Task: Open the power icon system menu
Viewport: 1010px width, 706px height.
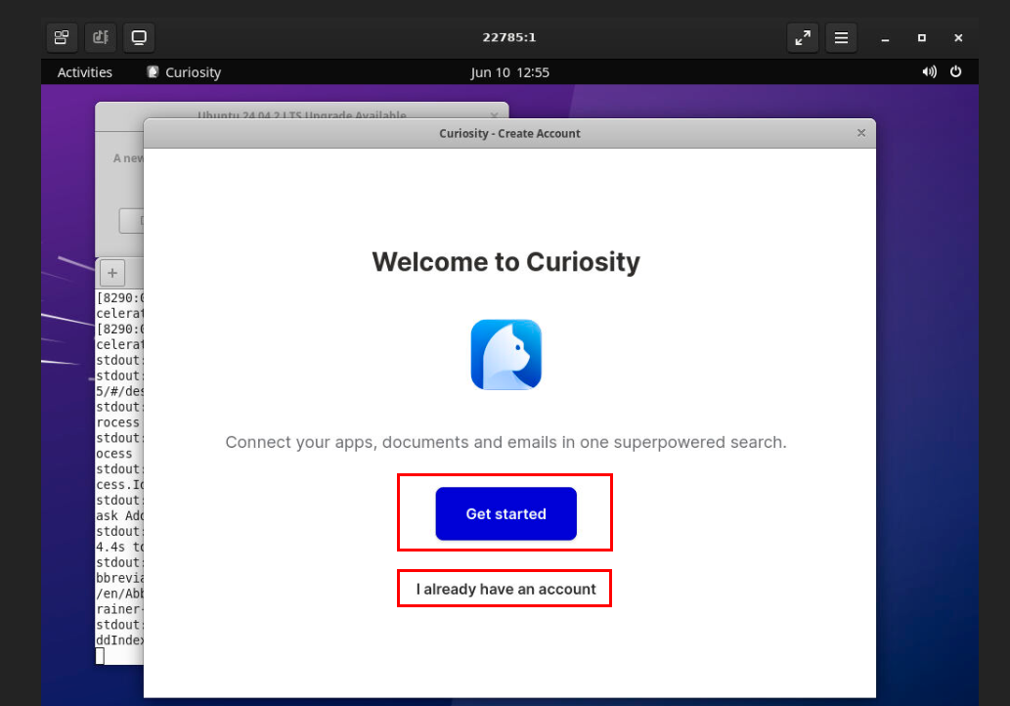Action: click(955, 72)
